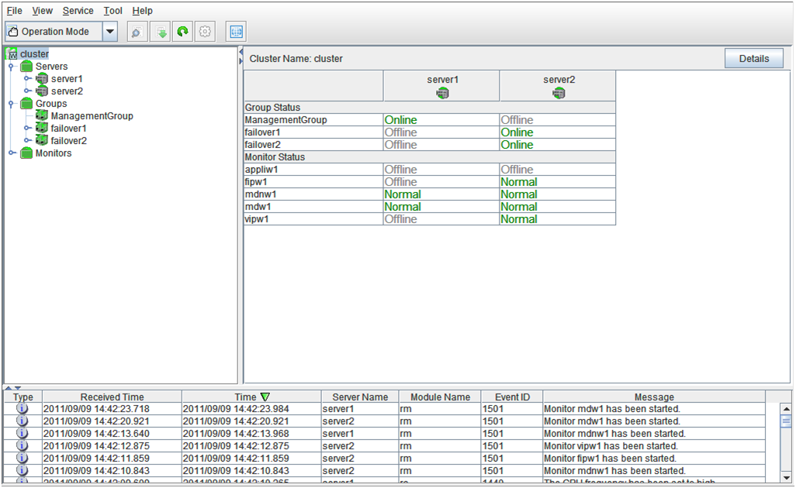Click the server2 column header icon
The image size is (796, 488).
click(x=559, y=93)
